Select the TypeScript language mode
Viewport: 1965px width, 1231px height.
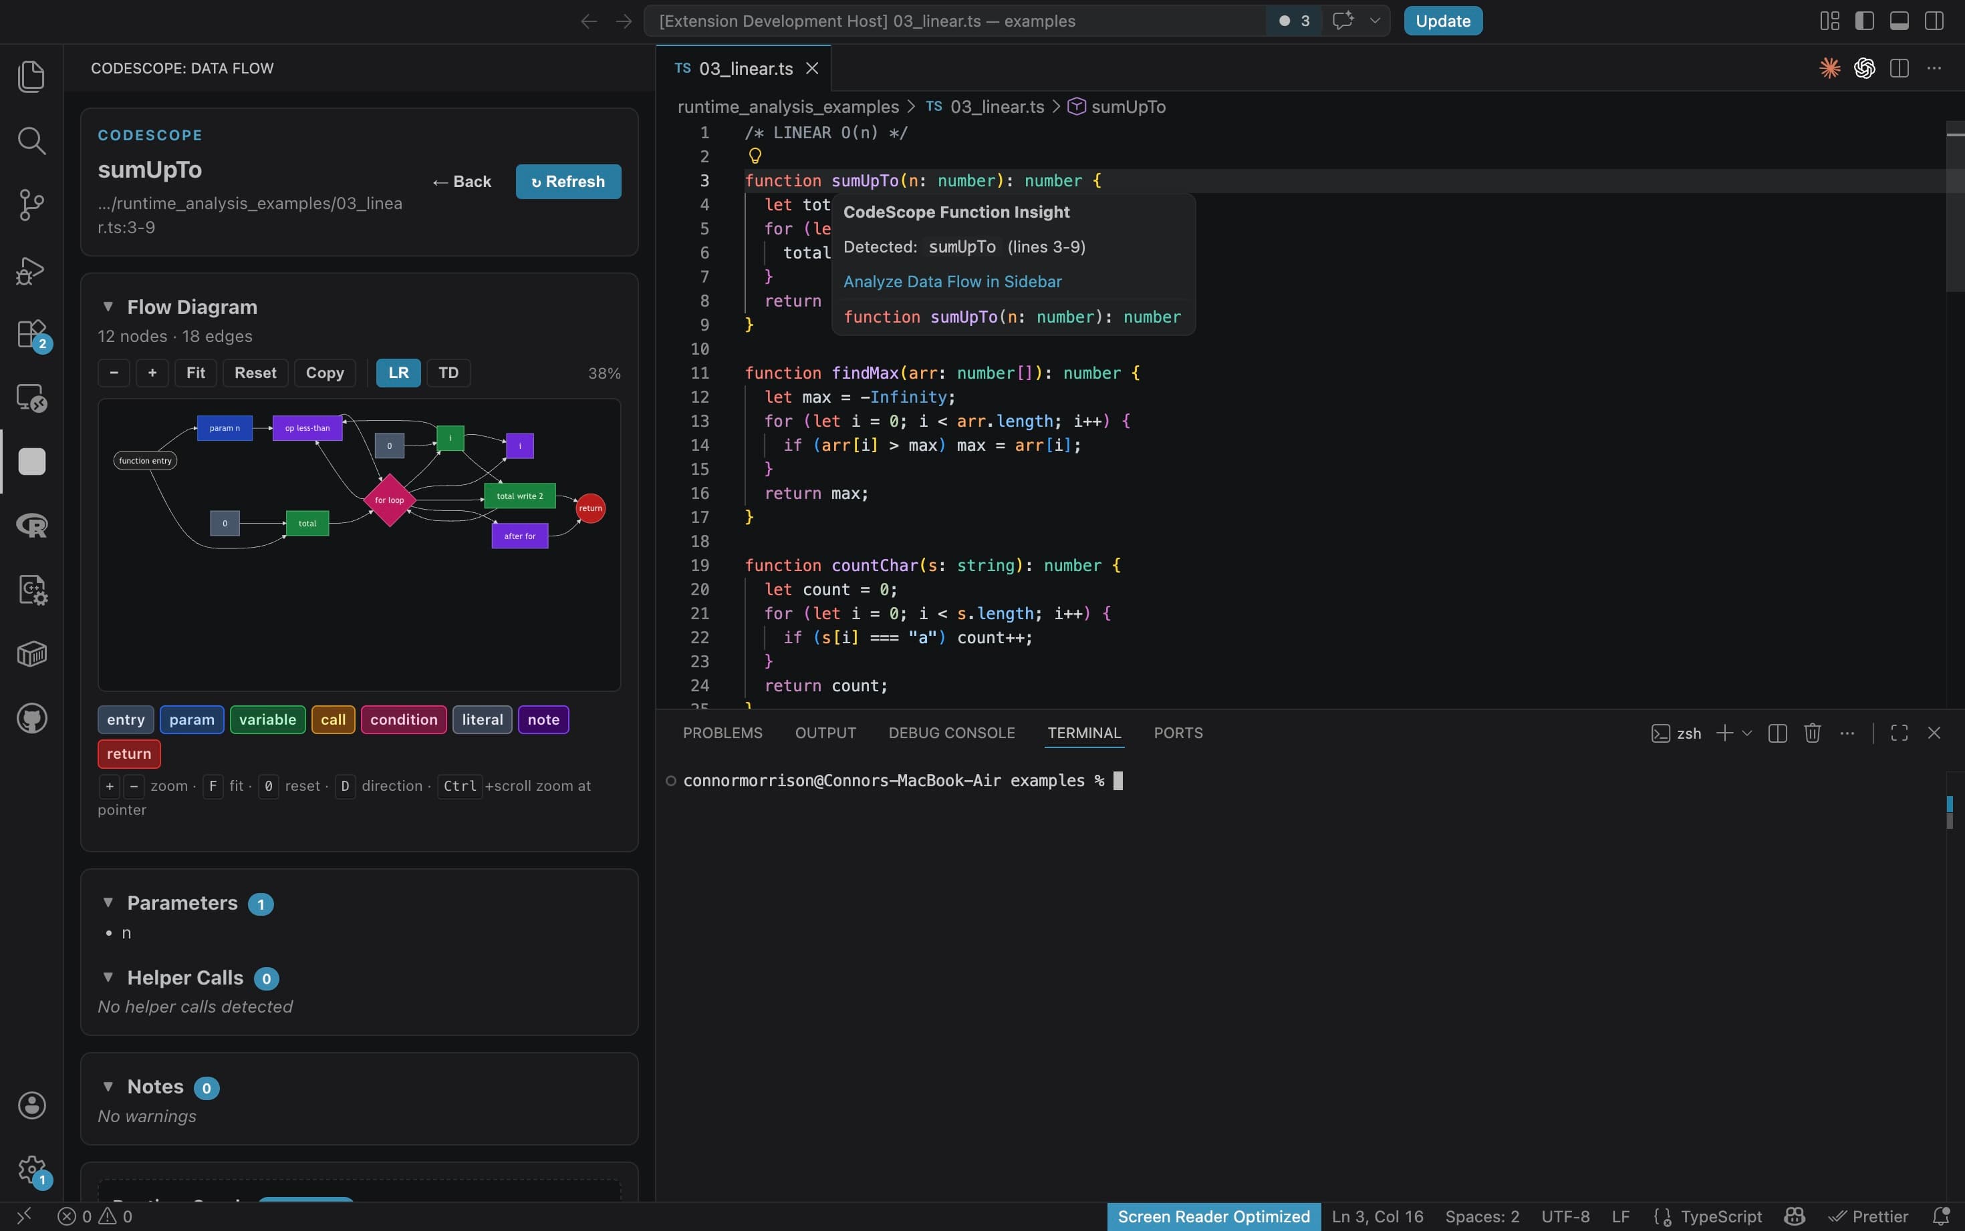1720,1216
